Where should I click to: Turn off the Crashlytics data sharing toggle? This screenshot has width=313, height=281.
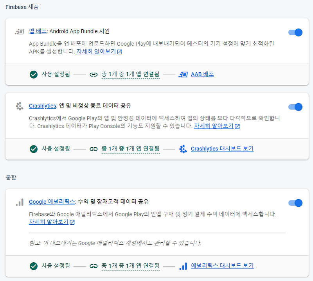(295, 106)
